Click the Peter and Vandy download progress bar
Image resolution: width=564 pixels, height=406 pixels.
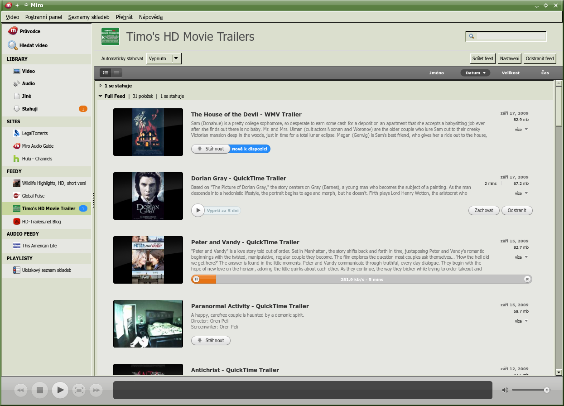tap(362, 279)
